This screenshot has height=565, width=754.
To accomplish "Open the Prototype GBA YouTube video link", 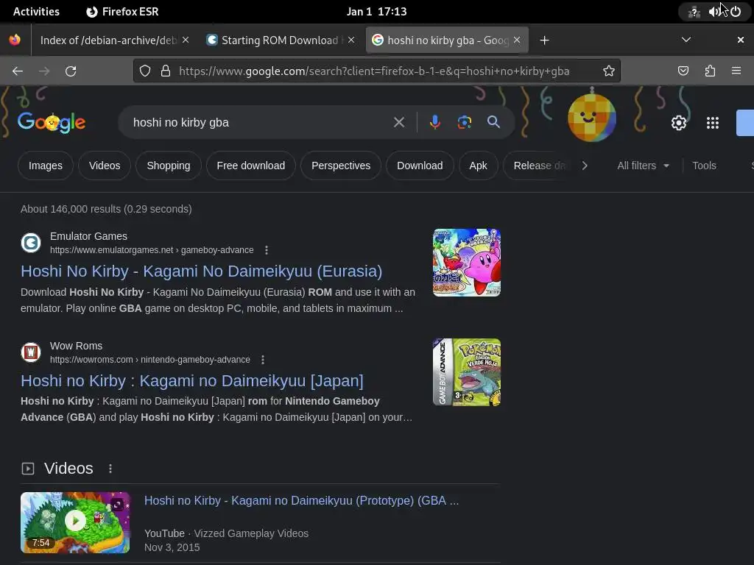I will (301, 500).
